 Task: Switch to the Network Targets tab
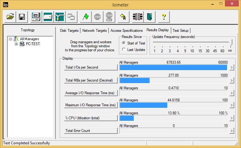(94, 31)
